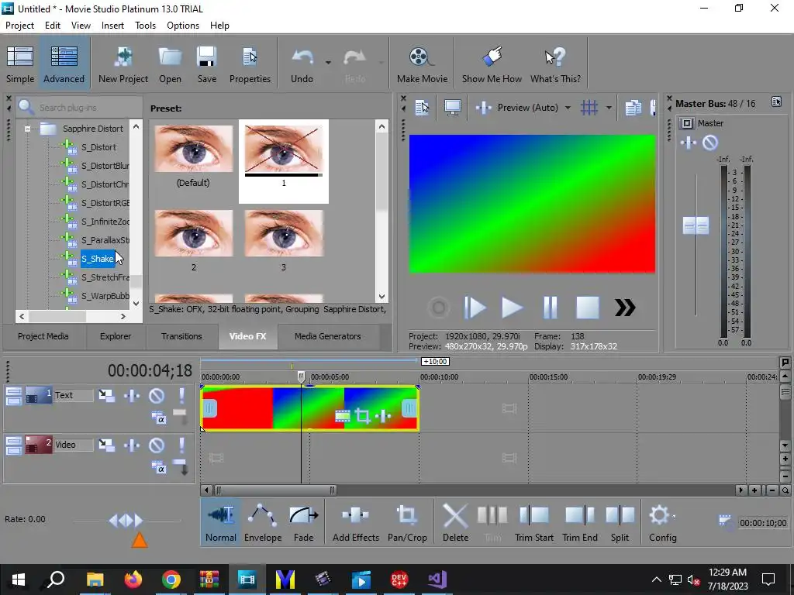
Task: Click the Pan/Crop button
Action: tap(407, 523)
